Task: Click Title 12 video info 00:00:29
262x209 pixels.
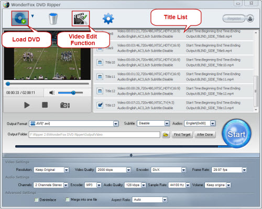Action: (x=149, y=88)
